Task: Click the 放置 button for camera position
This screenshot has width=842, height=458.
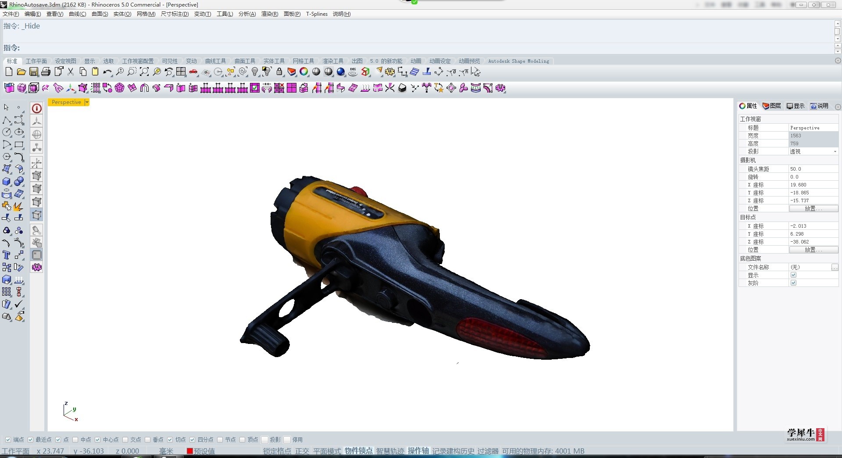Action: [x=813, y=208]
